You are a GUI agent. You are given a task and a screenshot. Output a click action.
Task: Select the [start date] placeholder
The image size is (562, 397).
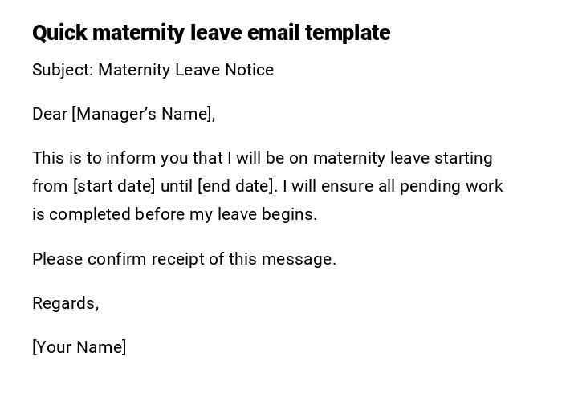[x=114, y=186]
